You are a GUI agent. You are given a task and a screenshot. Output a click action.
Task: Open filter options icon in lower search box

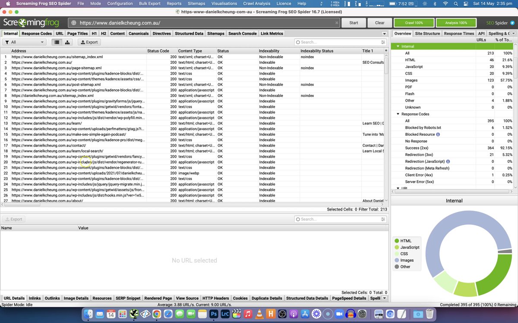point(383,219)
